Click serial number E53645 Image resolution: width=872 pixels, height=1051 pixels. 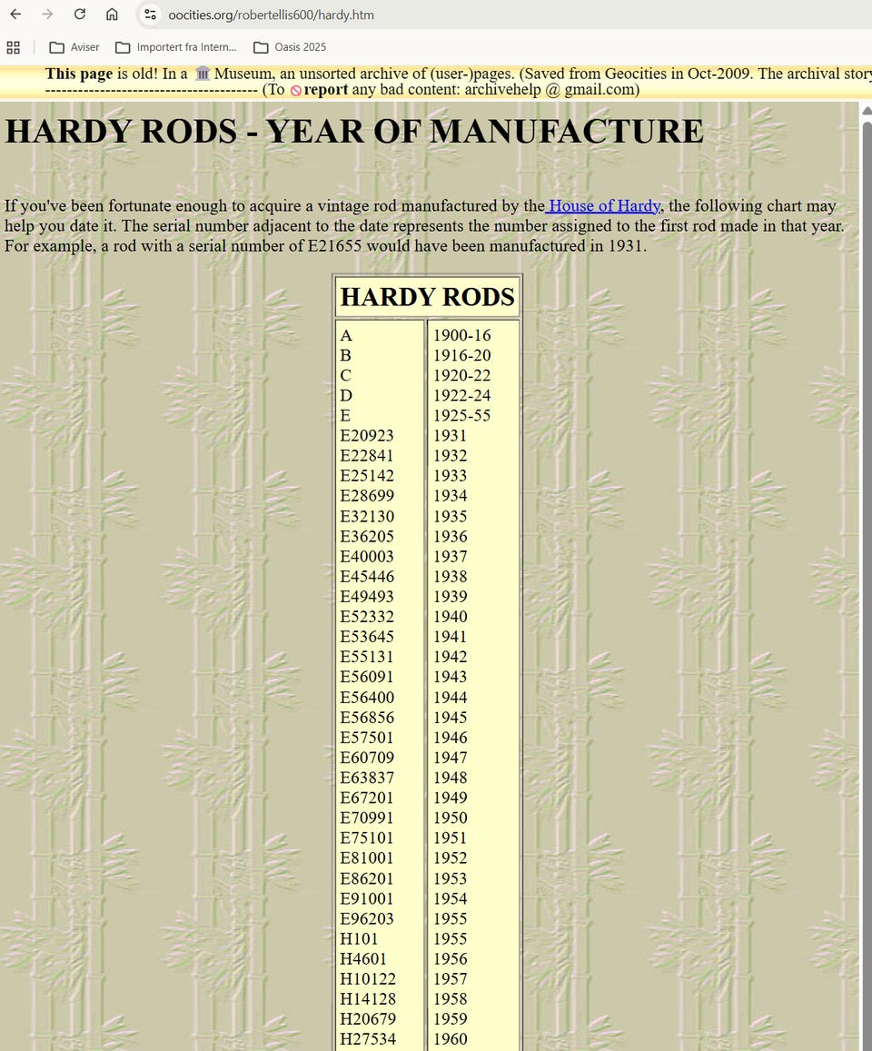[367, 638]
